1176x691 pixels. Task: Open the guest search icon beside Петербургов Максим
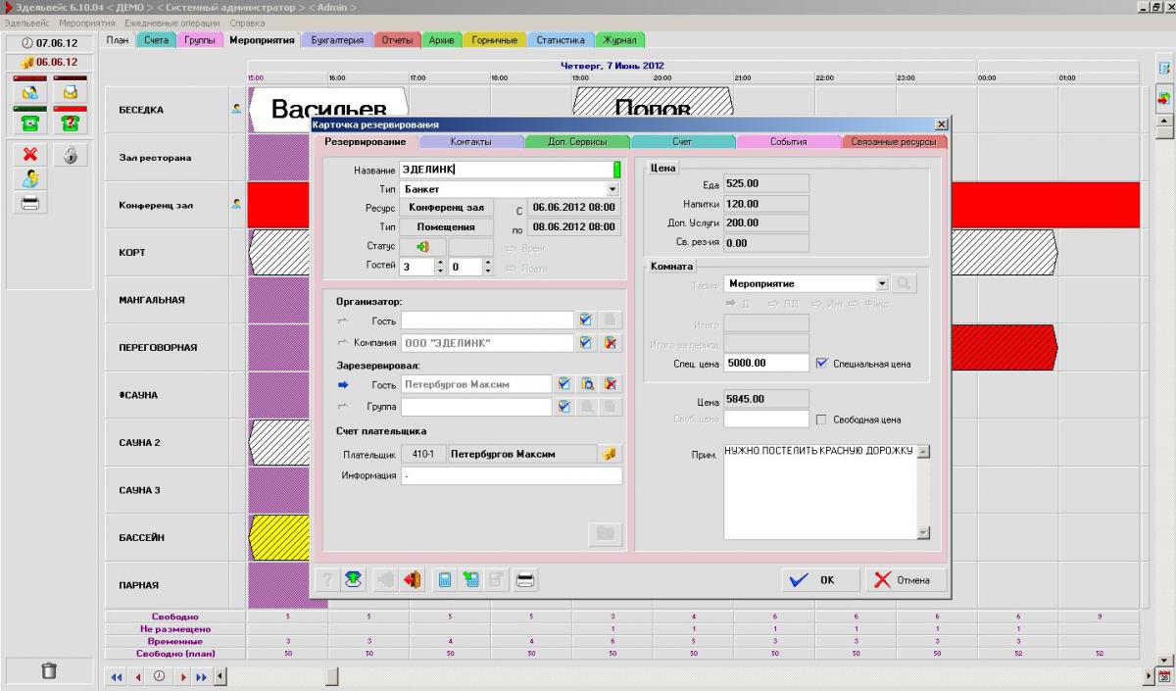(588, 384)
